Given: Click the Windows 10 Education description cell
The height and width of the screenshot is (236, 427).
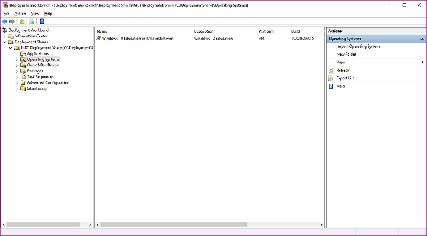Looking at the screenshot, I should tap(213, 39).
